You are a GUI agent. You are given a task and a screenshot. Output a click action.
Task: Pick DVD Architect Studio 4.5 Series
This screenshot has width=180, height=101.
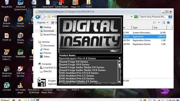click(x=89, y=81)
